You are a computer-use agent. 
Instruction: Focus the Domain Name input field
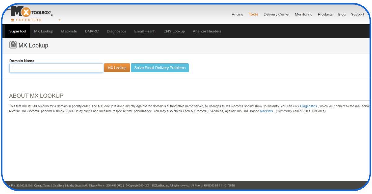click(x=56, y=68)
